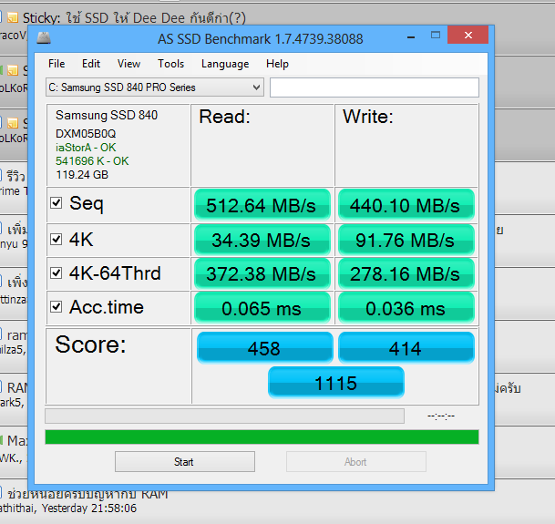This screenshot has height=524, width=555.
Task: Click the read score 458
Action: pyautogui.click(x=265, y=348)
